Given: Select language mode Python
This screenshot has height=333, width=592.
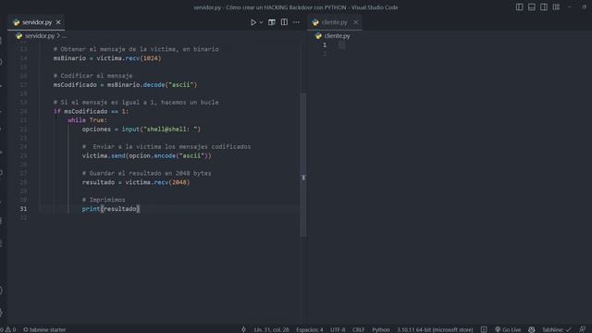Looking at the screenshot, I should click(380, 329).
